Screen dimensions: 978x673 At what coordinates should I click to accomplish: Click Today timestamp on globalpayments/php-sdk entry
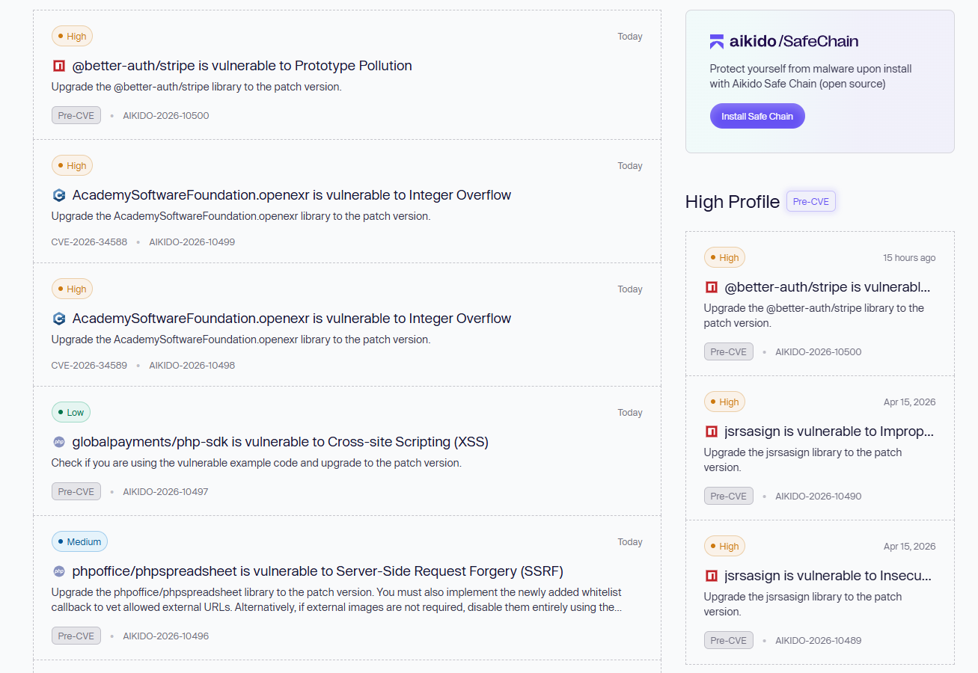tap(630, 413)
